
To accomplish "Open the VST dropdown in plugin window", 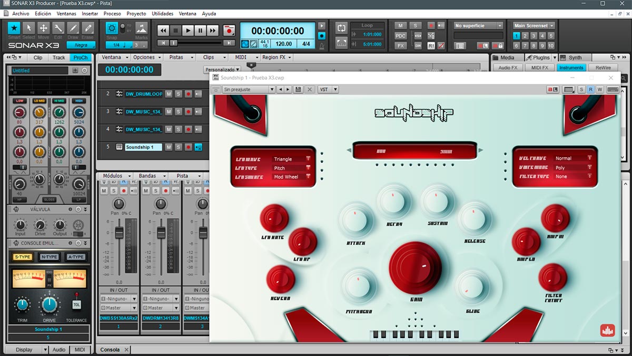I will click(328, 90).
